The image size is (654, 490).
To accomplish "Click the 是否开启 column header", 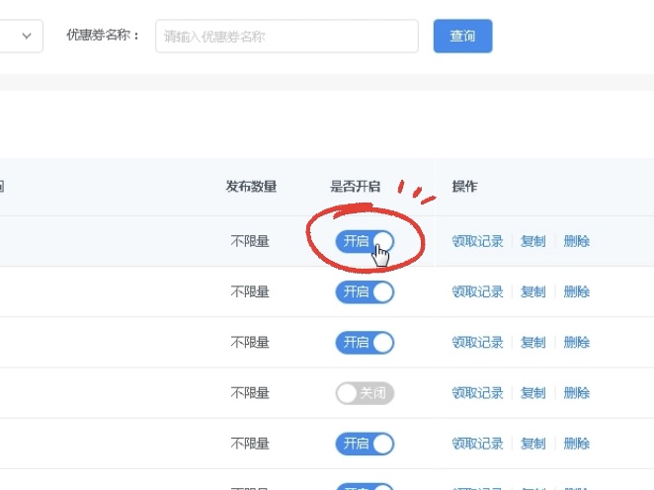I will (x=355, y=187).
